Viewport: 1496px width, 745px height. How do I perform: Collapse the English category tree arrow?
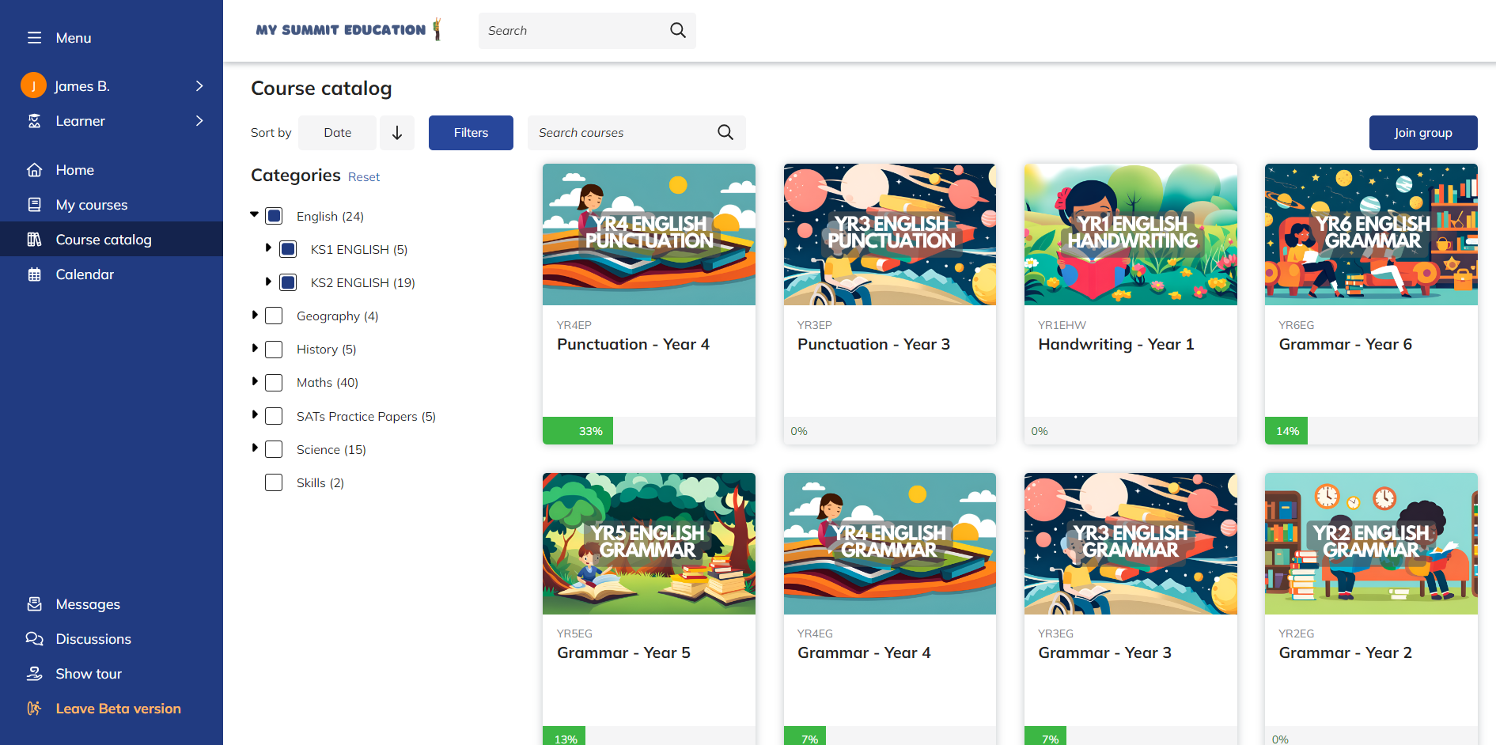254,214
